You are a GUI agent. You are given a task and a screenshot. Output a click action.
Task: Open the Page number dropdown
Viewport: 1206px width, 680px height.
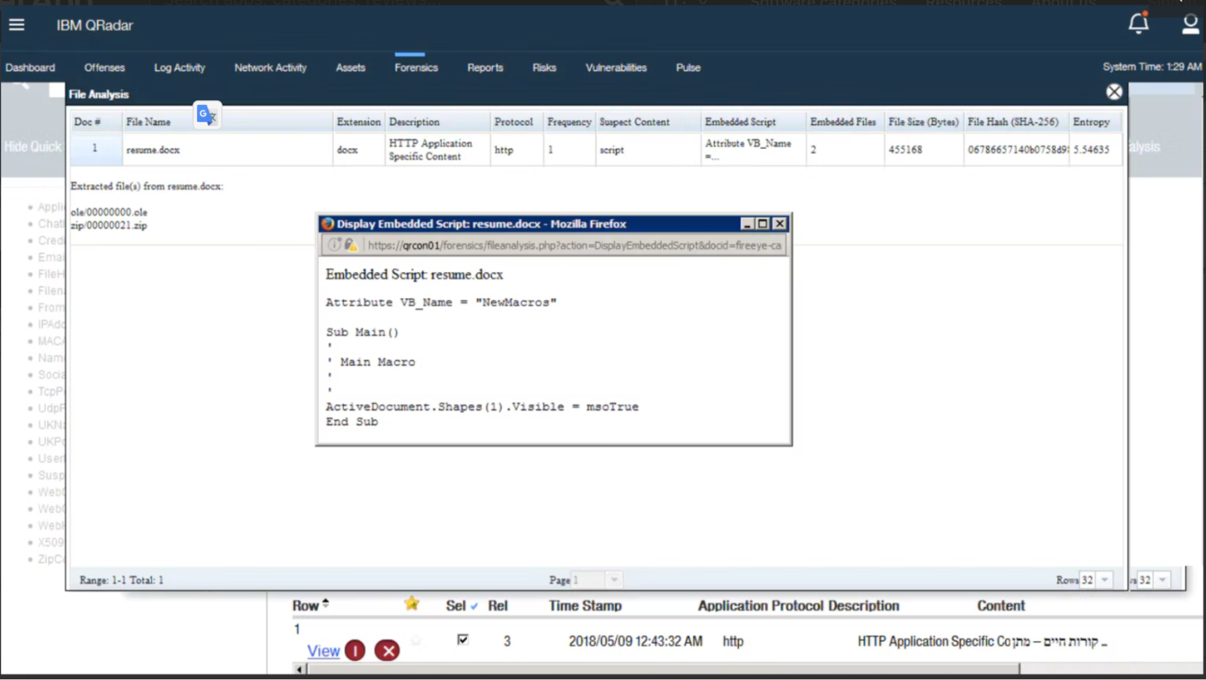click(x=614, y=579)
